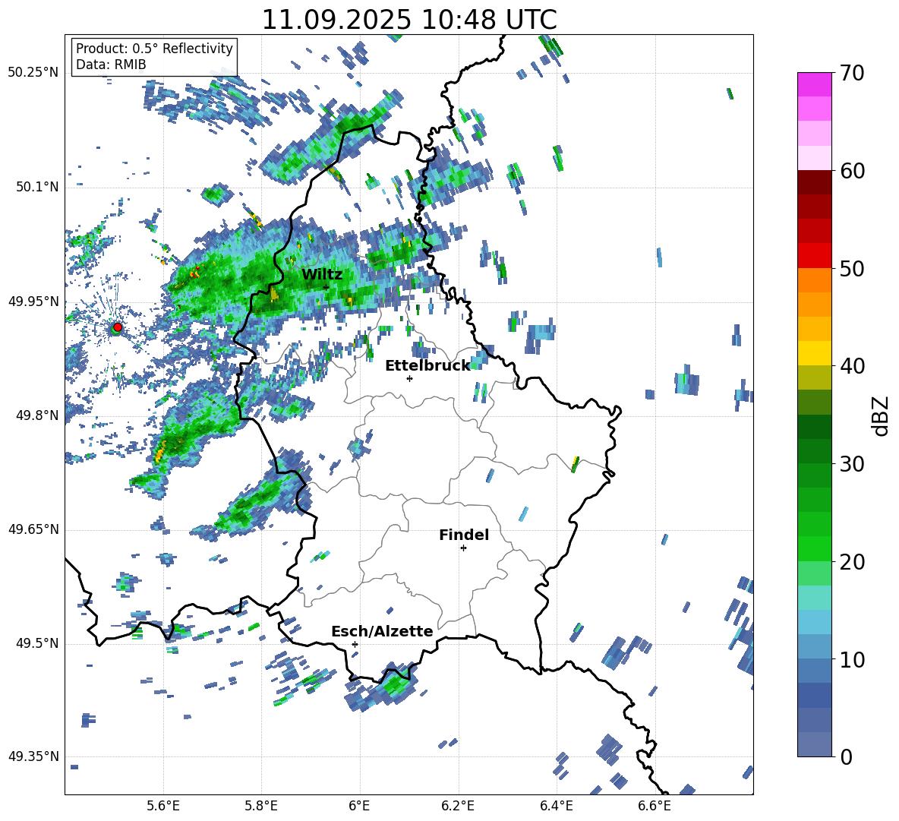Click the orange colorbar segment below 50
899x821 pixels.
point(815,280)
